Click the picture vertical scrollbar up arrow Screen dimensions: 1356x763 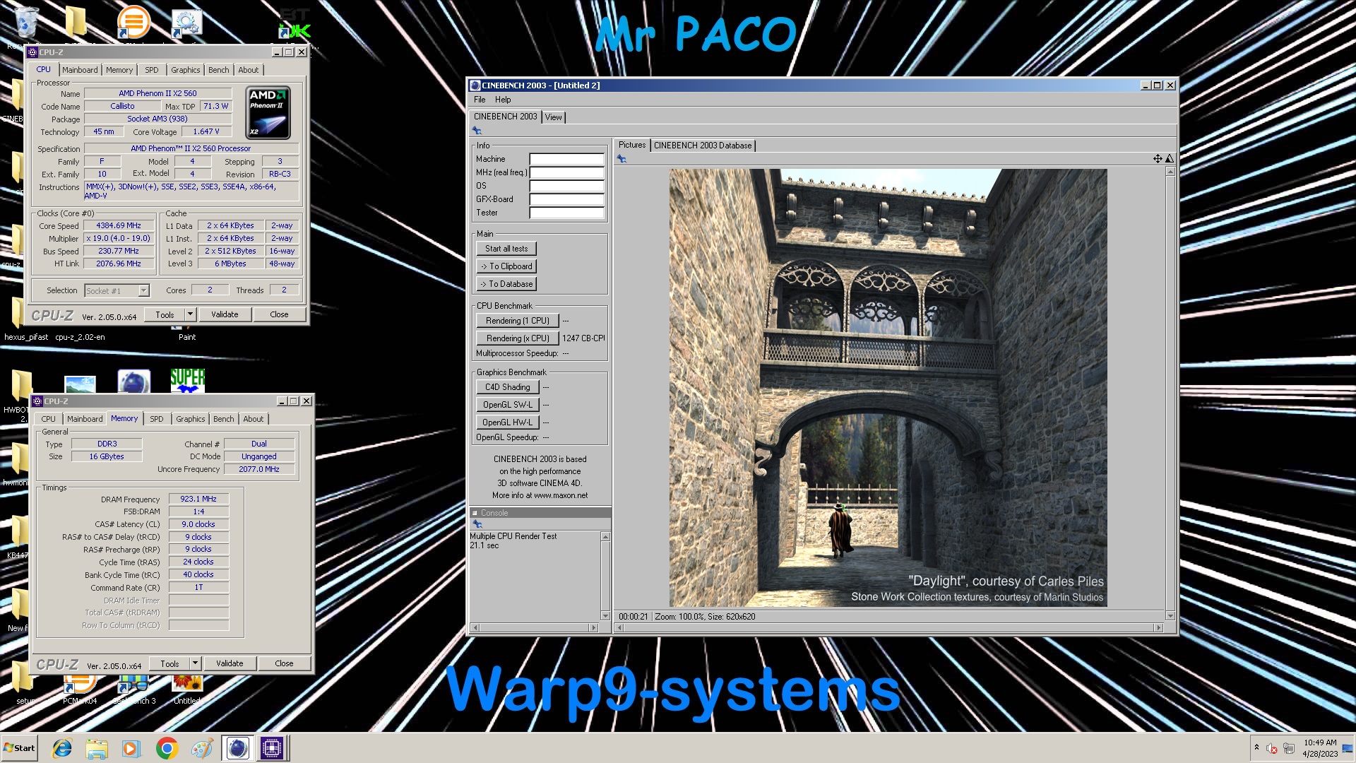point(1170,172)
